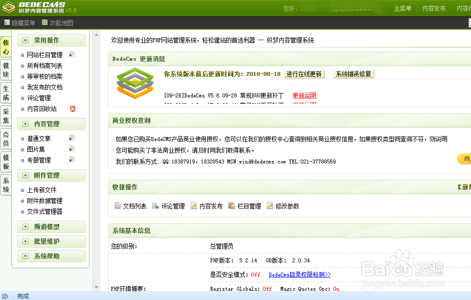Screen dimensions: 471x300
Task: Click the 完成 status bar text
Action: (23, 296)
